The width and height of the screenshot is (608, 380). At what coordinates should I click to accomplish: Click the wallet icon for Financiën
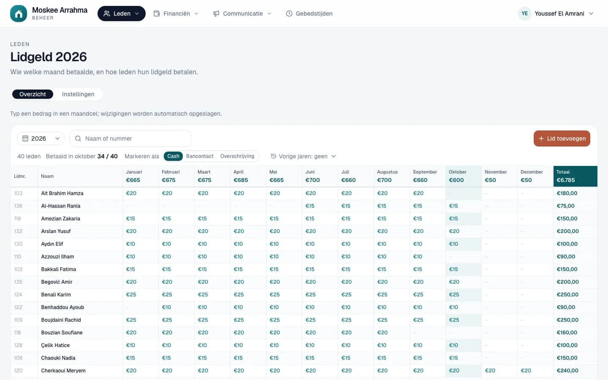click(x=157, y=14)
